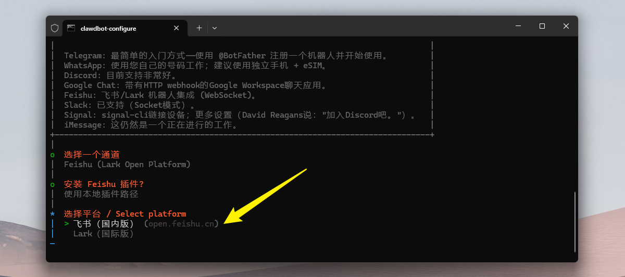Maximize the terminal window
This screenshot has width=625, height=277.
click(542, 26)
